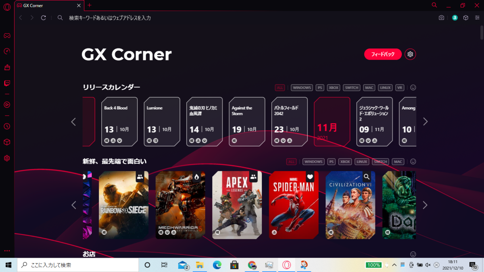Screen dimensions: 484x272
Task: Rate the fresh games section with the smiley
Action: click(x=413, y=162)
